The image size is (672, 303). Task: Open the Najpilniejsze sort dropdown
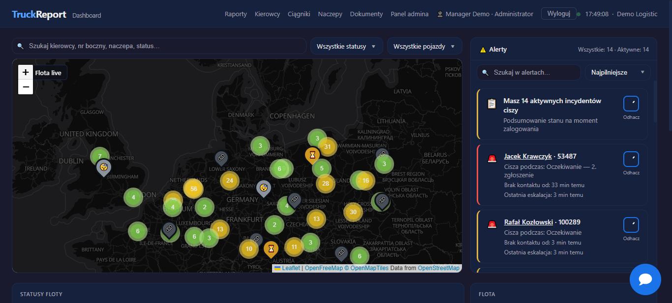pos(617,72)
